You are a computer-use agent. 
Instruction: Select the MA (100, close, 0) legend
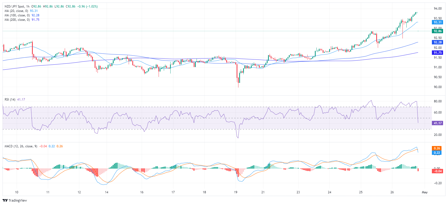tap(17, 15)
